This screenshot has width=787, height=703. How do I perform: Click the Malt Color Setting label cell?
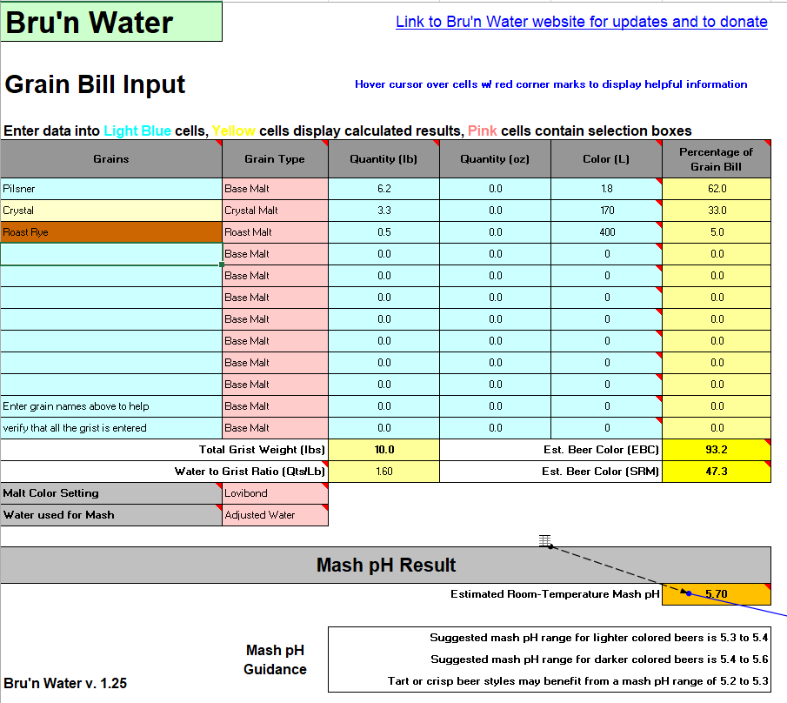(111, 493)
